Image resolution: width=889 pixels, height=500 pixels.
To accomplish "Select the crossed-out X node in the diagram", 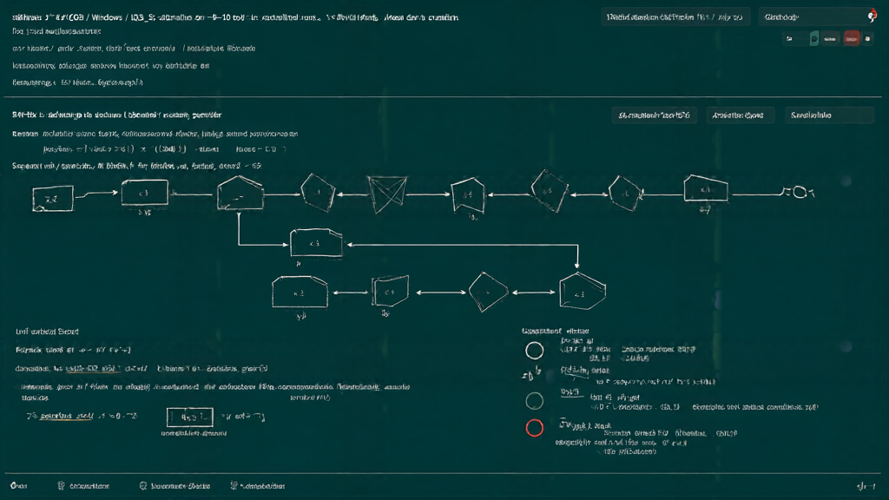I will pos(387,194).
